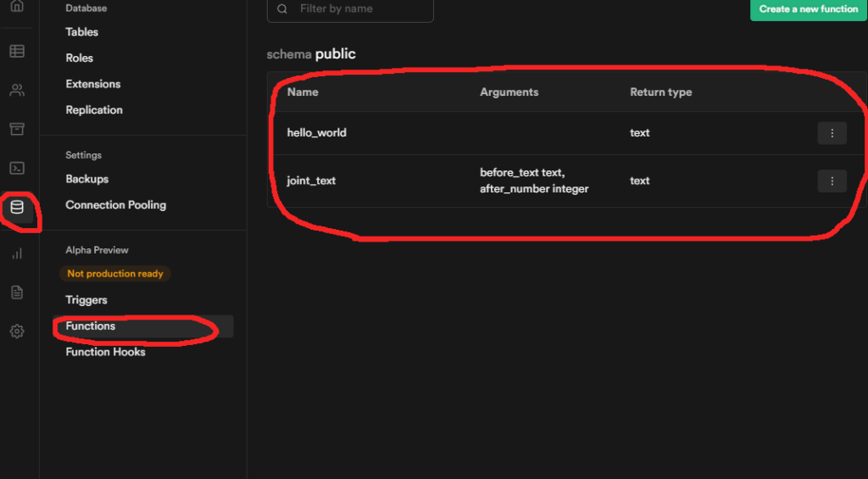Select the Database icon in the sidebar
The width and height of the screenshot is (868, 479).
(17, 208)
